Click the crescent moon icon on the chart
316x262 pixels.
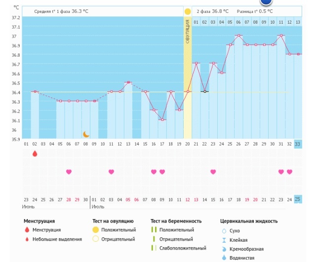(x=86, y=134)
